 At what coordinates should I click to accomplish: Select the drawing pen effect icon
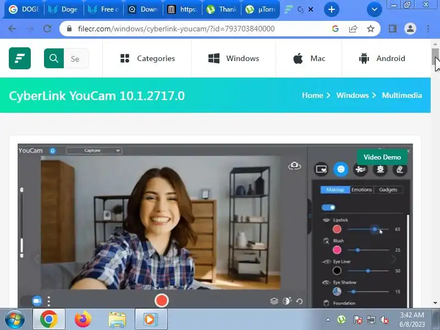(400, 169)
